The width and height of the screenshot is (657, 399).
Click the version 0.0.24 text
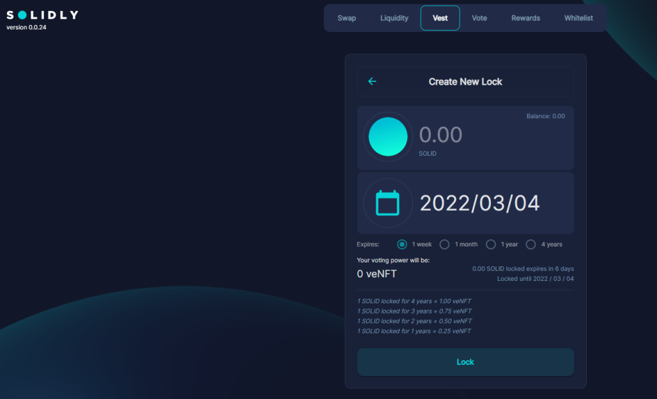tap(26, 27)
